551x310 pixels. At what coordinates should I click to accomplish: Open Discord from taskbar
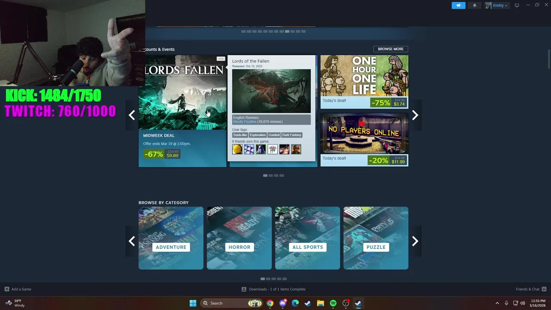click(x=282, y=303)
